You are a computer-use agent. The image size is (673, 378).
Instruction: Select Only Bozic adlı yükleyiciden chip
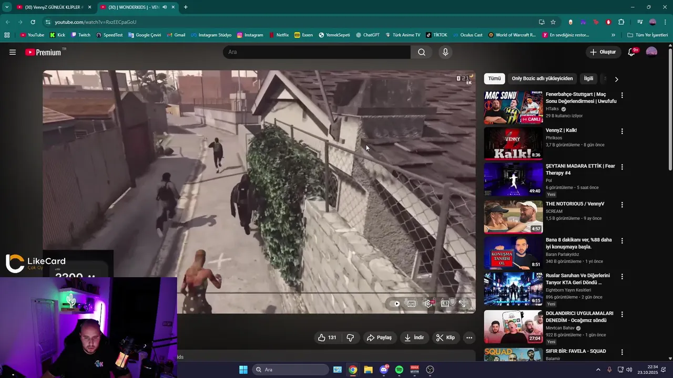click(x=542, y=79)
